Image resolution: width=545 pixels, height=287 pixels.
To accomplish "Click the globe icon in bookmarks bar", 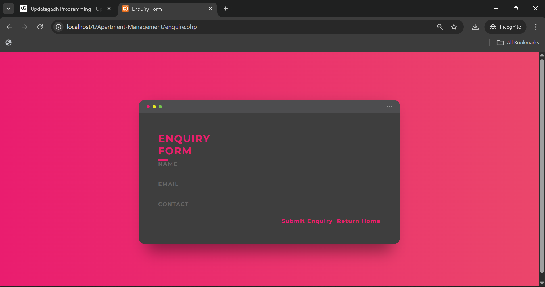I will (9, 43).
